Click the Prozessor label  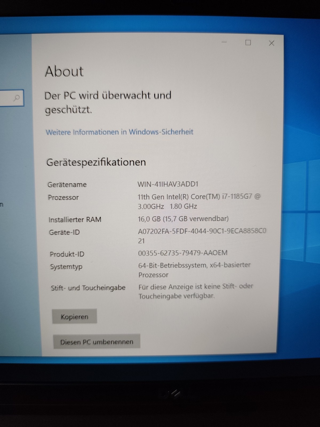(63, 197)
